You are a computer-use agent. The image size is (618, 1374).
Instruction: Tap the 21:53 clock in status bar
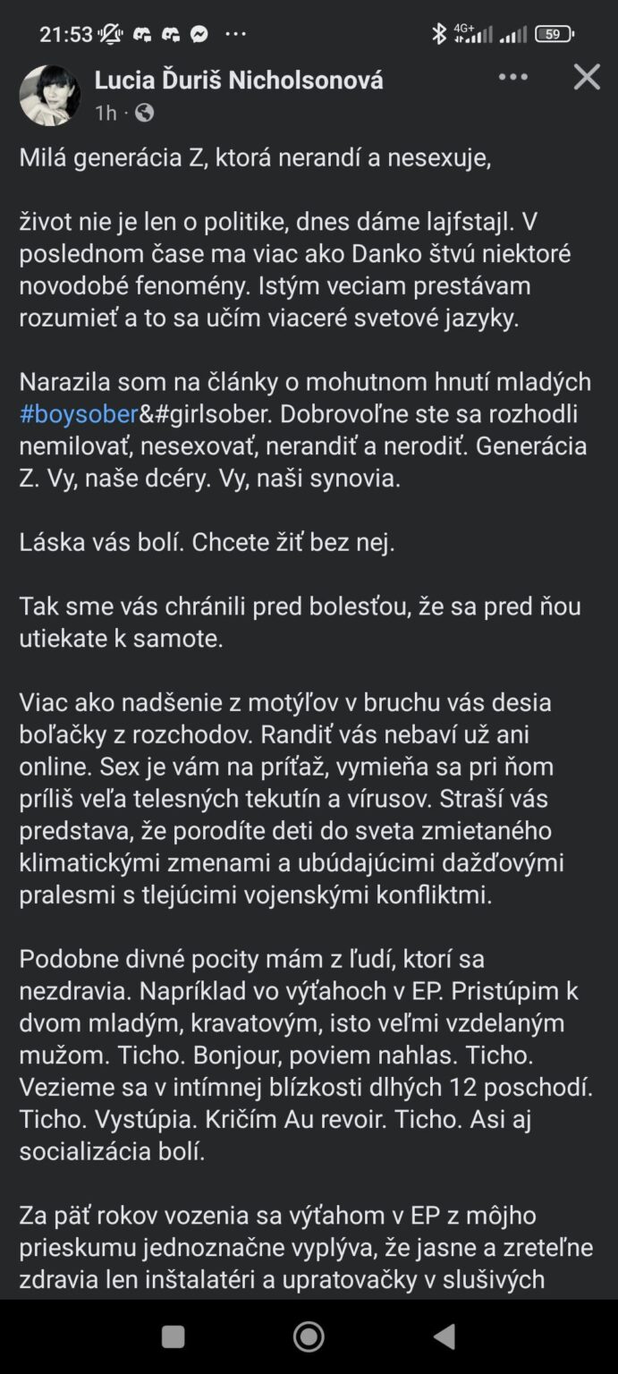pyautogui.click(x=66, y=34)
